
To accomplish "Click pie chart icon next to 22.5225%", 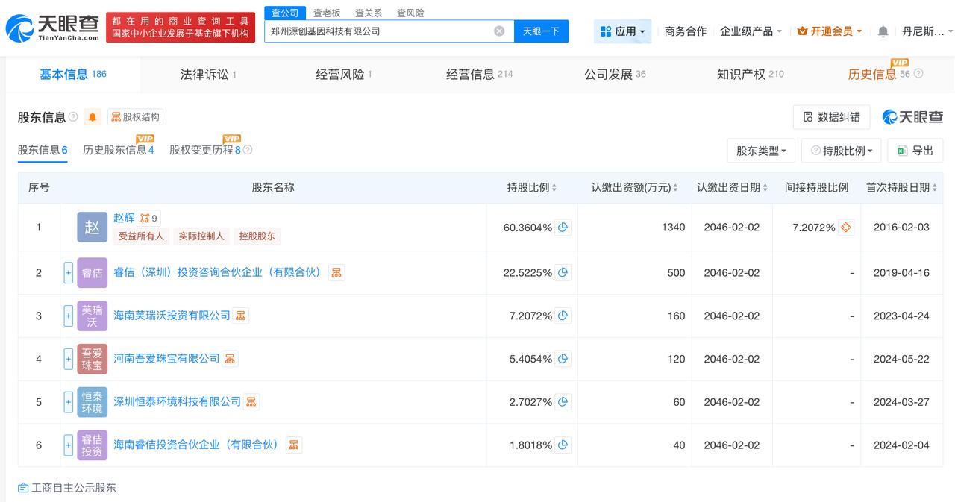I will 563,273.
